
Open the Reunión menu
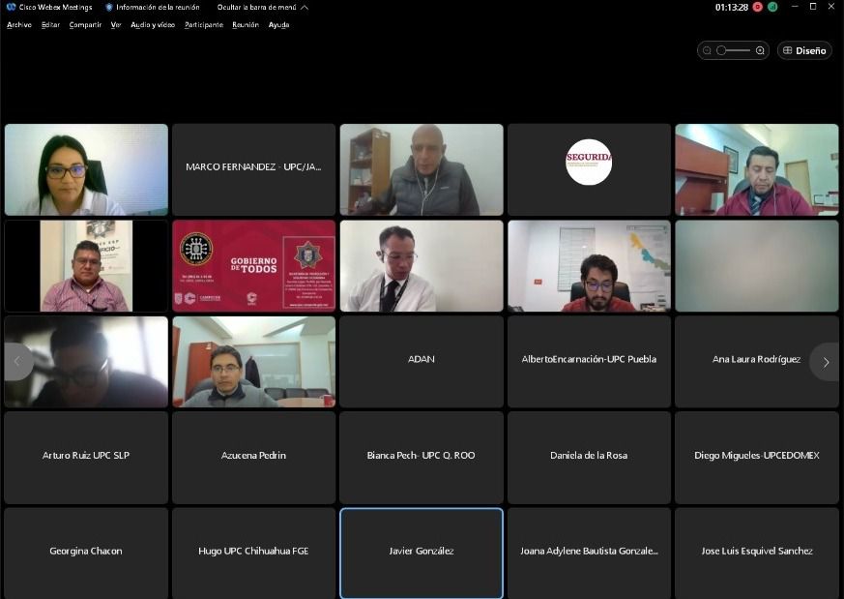pos(246,25)
